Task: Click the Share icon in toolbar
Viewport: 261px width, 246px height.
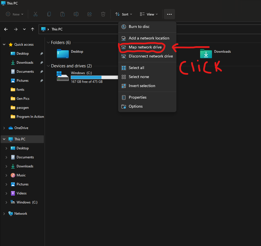Action: pos(90,14)
